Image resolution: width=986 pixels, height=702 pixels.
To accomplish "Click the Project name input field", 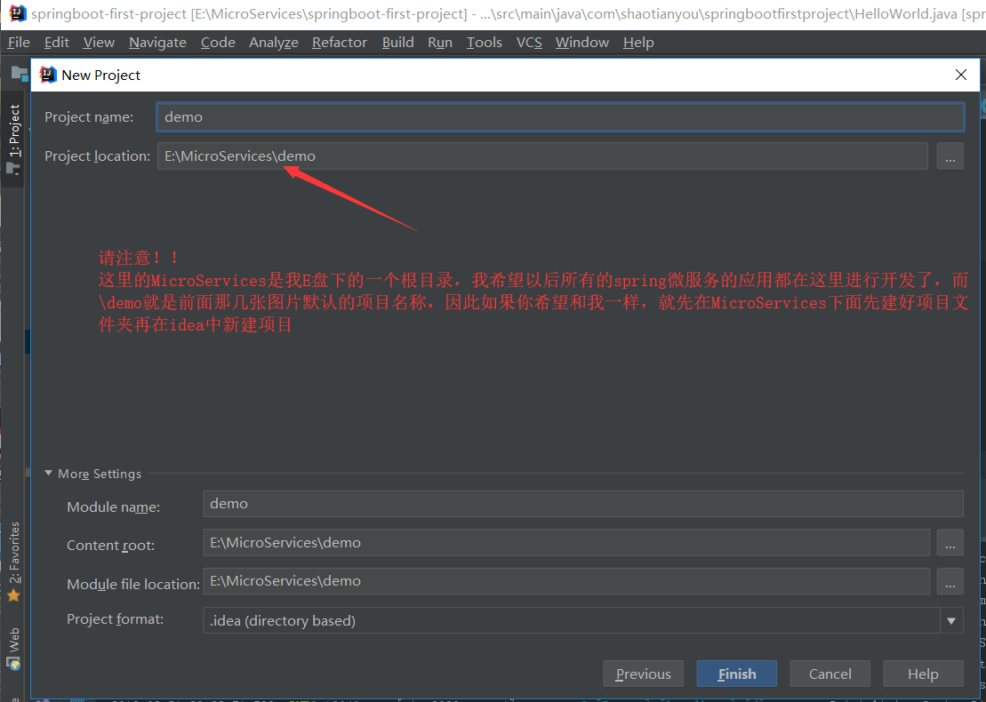I will pyautogui.click(x=560, y=117).
